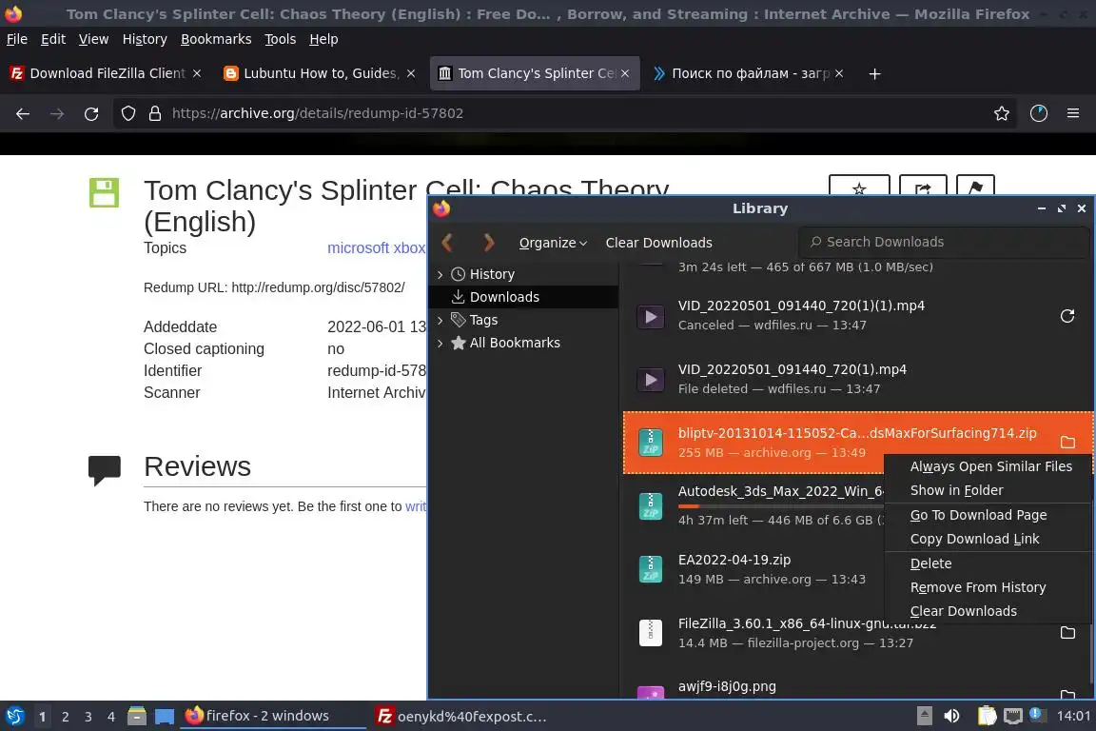Screen dimensions: 1096x731
Task: Open the Edit menu
Action: pyautogui.click(x=53, y=39)
